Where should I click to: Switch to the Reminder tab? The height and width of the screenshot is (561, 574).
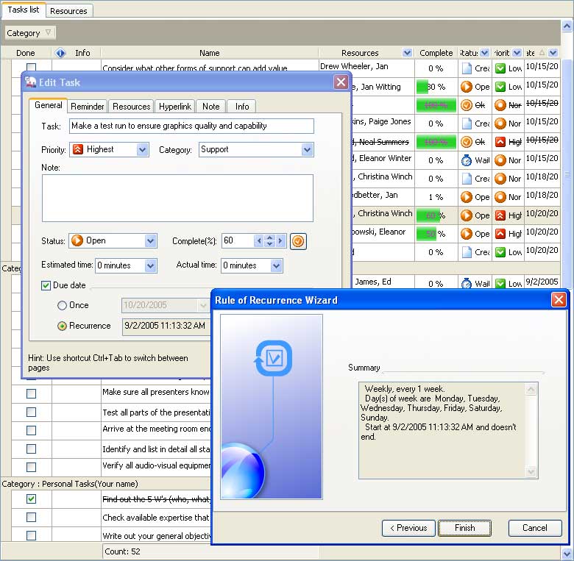pyautogui.click(x=88, y=107)
